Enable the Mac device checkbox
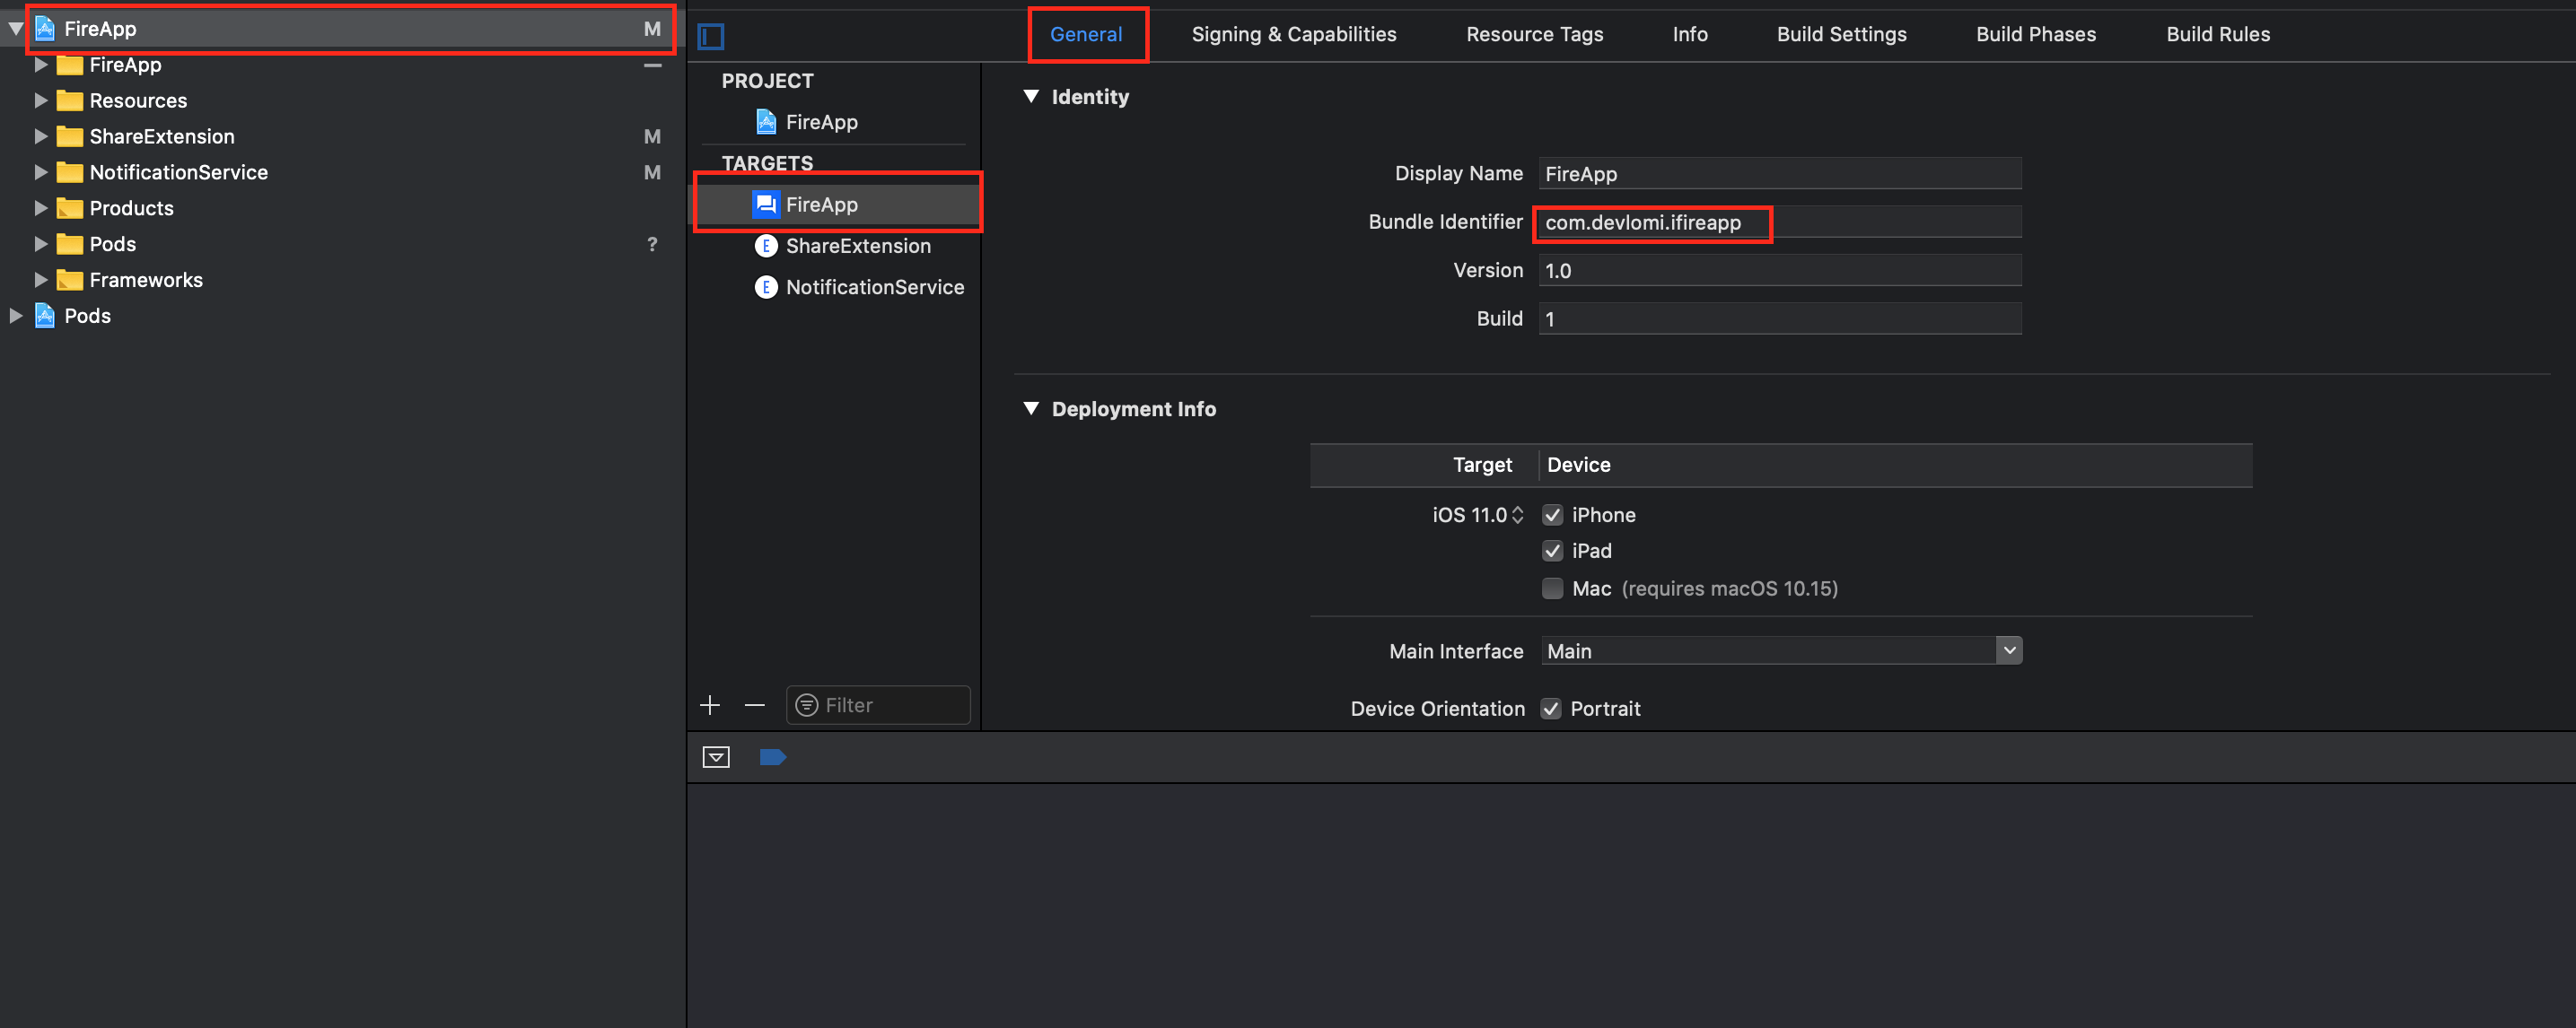Viewport: 2576px width, 1028px height. [x=1552, y=588]
